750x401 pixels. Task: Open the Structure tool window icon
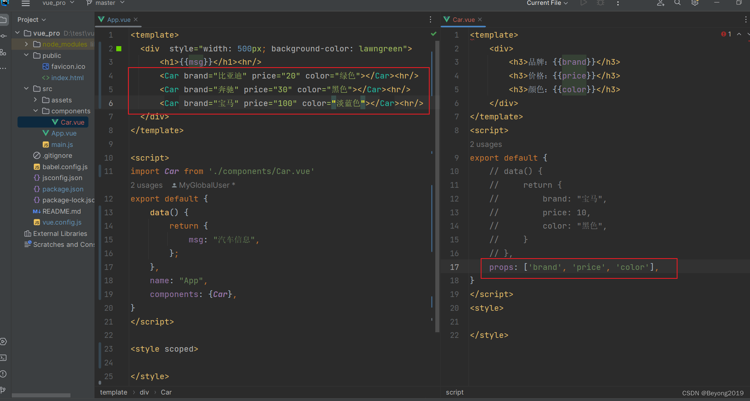pos(3,52)
